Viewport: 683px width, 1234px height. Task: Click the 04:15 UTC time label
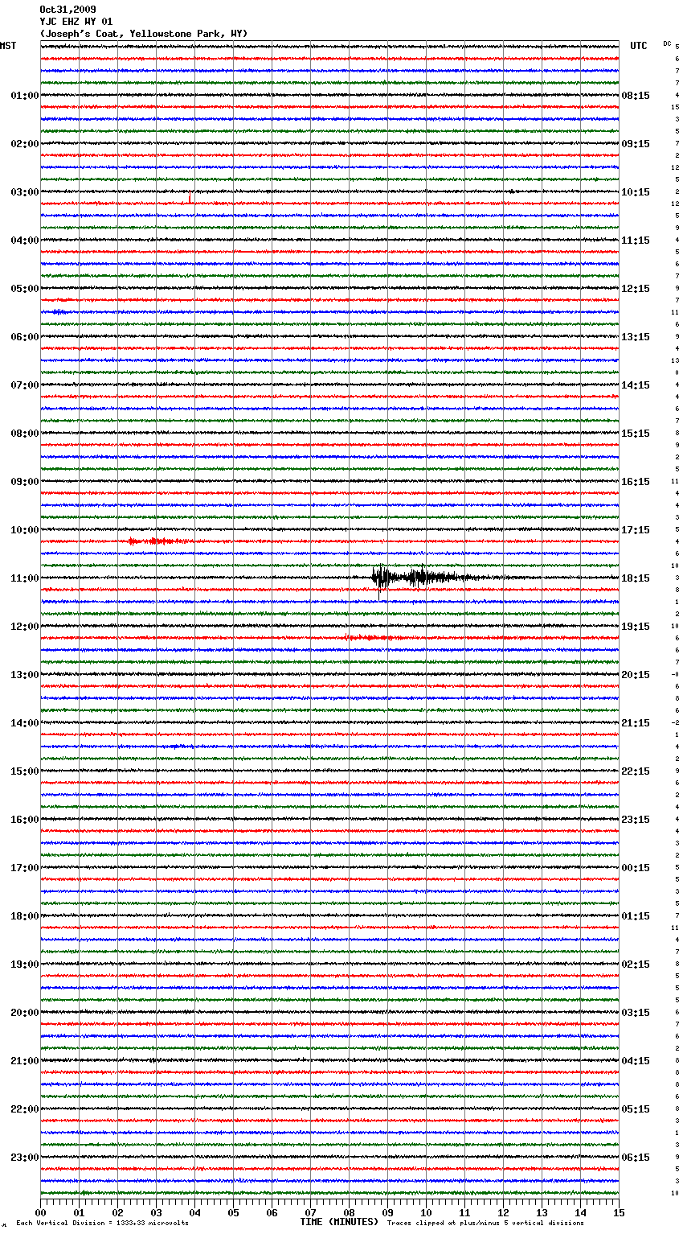(636, 1061)
